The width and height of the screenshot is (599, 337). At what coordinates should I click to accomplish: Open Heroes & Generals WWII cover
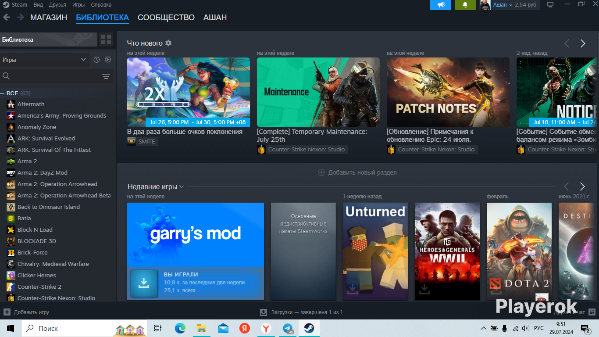[447, 251]
